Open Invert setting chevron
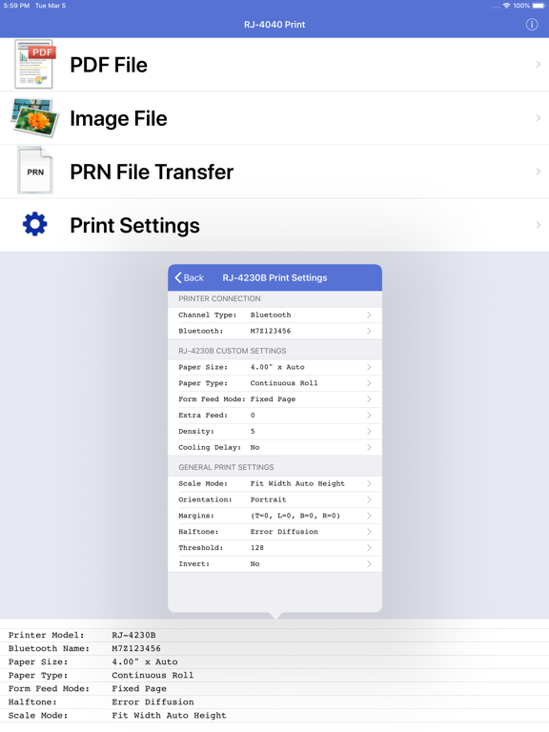Screen dimensions: 549x732 369,564
